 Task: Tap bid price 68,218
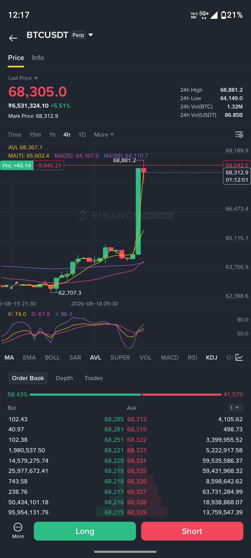tap(114, 481)
